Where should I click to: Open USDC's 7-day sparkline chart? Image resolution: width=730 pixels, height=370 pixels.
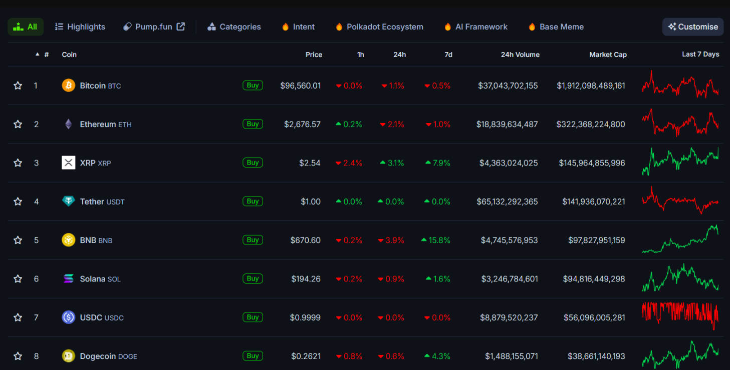(680, 316)
